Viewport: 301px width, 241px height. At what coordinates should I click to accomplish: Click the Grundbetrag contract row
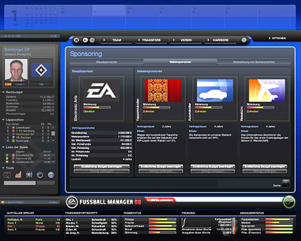point(101,133)
